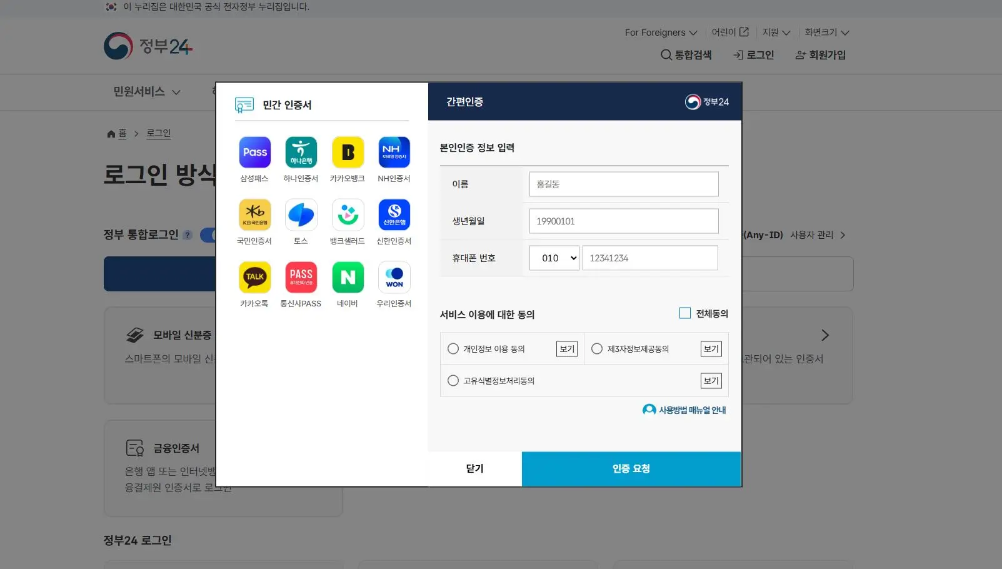Click the 생년월일 input field
This screenshot has width=1002, height=569.
coord(624,221)
